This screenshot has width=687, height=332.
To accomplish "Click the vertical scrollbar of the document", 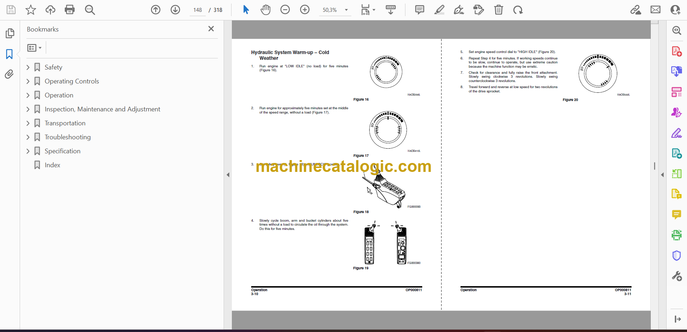I will pyautogui.click(x=654, y=166).
